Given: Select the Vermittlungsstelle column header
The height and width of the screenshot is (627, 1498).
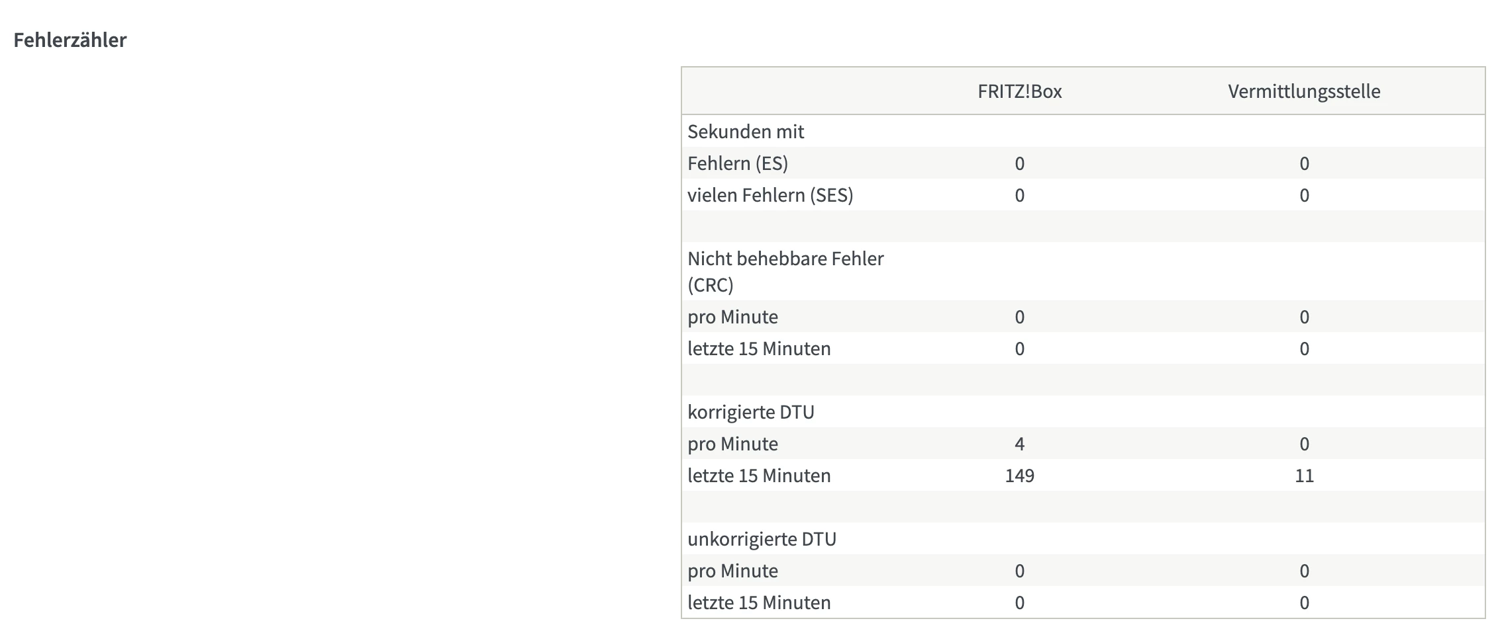Looking at the screenshot, I should pos(1304,91).
